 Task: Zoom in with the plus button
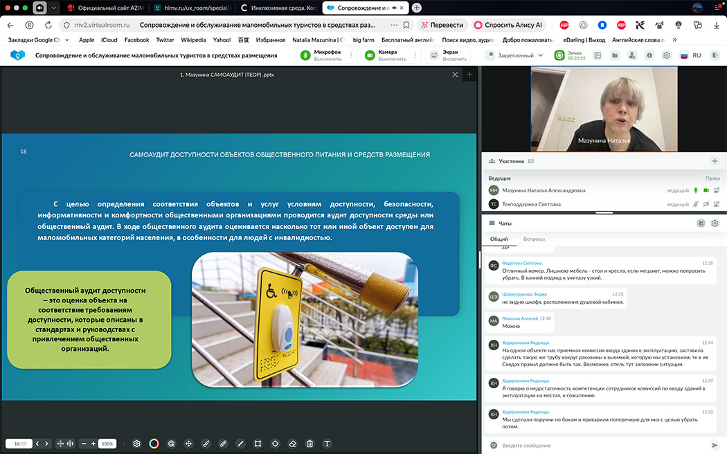click(93, 444)
